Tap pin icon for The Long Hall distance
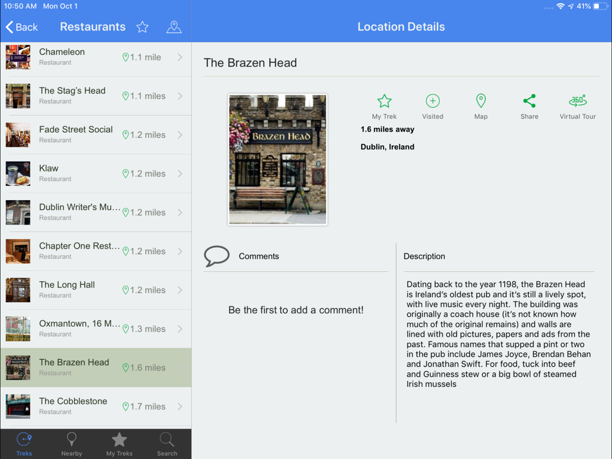 125,290
